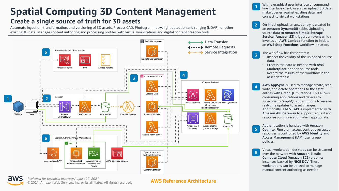This screenshot has height=191, width=339.
Task: Click the Ingestion group label
Action: tap(59, 97)
